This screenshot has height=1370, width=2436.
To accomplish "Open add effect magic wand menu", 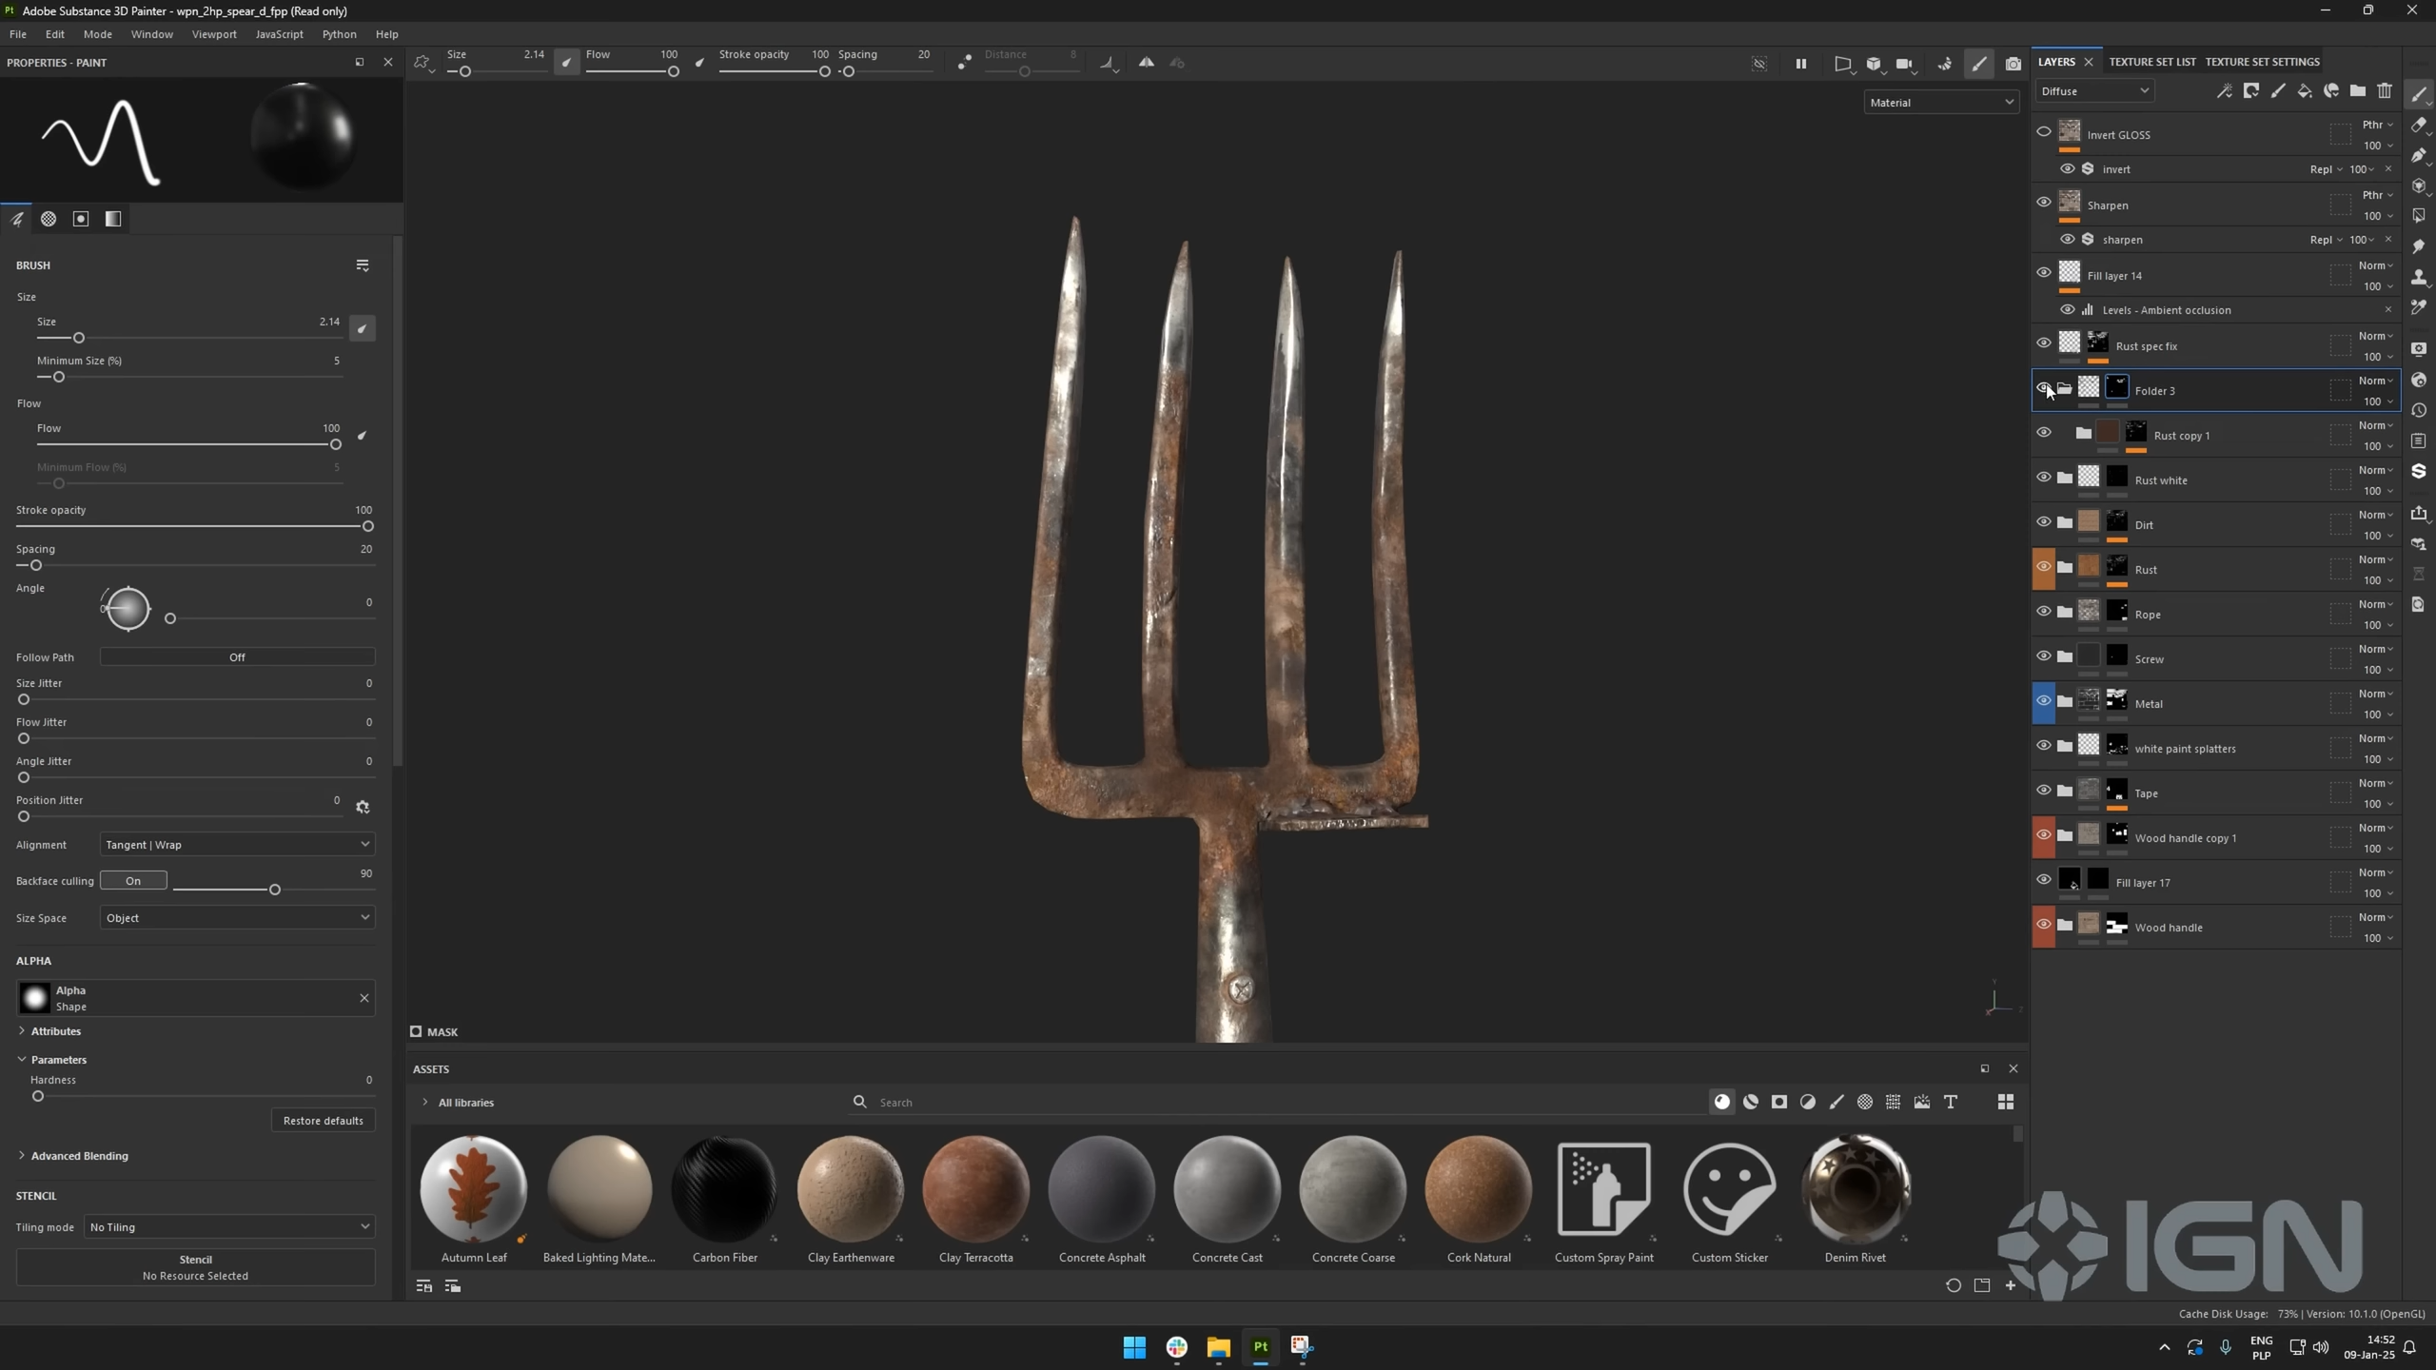I will [2225, 91].
